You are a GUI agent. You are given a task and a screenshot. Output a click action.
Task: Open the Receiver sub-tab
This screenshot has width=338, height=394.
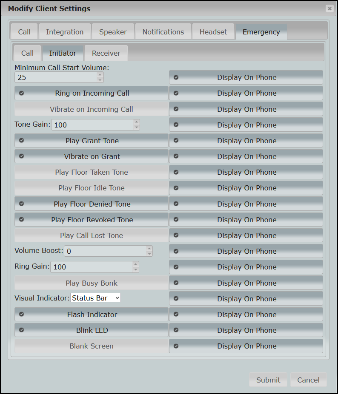pos(106,53)
